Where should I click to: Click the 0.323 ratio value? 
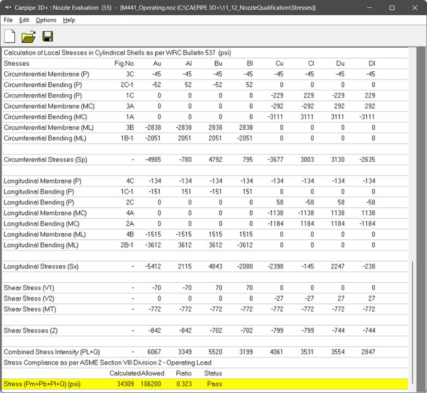183,384
